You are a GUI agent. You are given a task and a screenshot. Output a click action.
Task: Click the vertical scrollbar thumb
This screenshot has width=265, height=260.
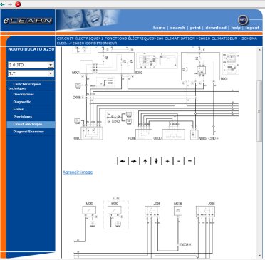(259, 111)
